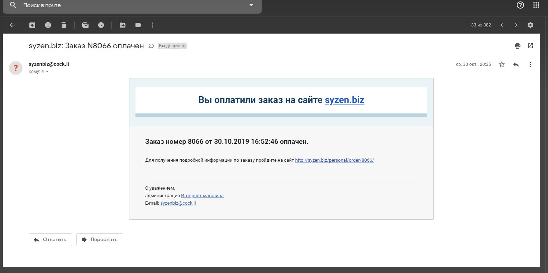Delete the email with trash icon
Screen dimensions: 548x273
64,25
